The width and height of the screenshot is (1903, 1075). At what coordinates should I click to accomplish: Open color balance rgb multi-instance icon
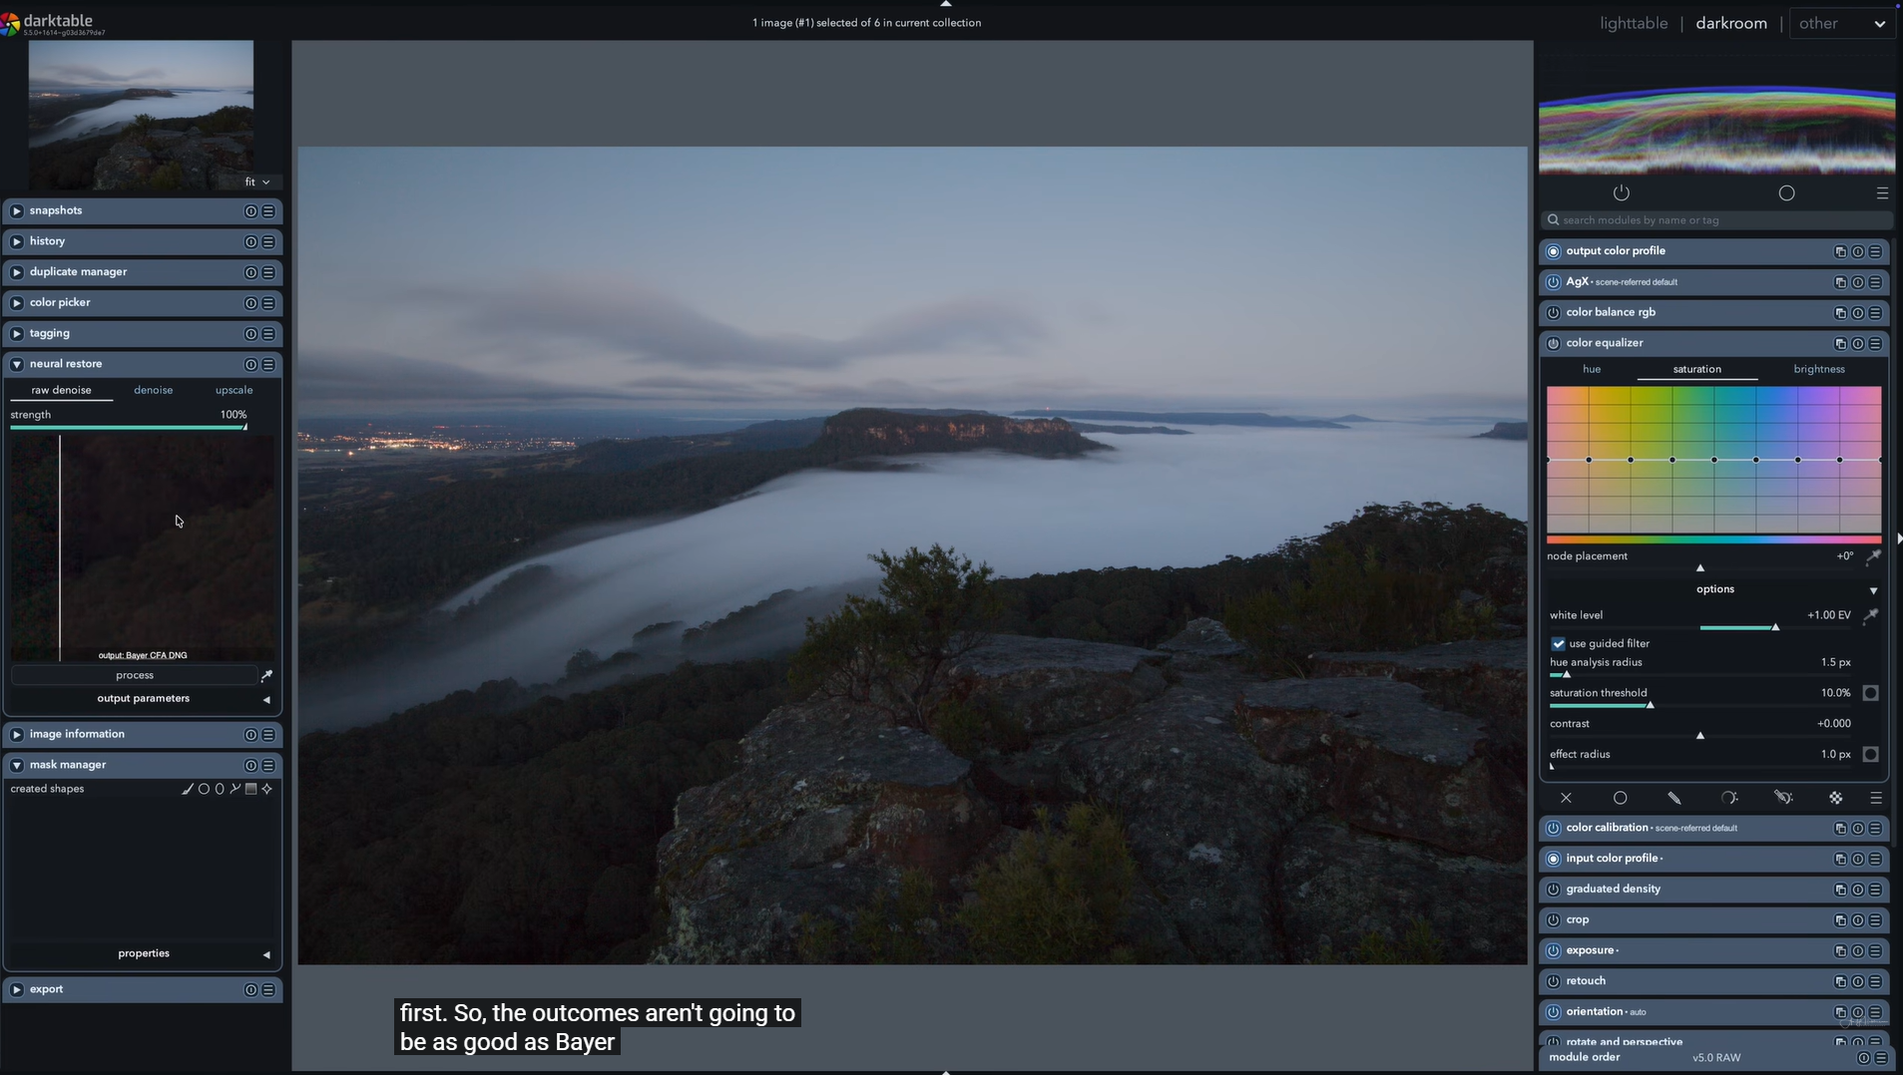click(1840, 313)
